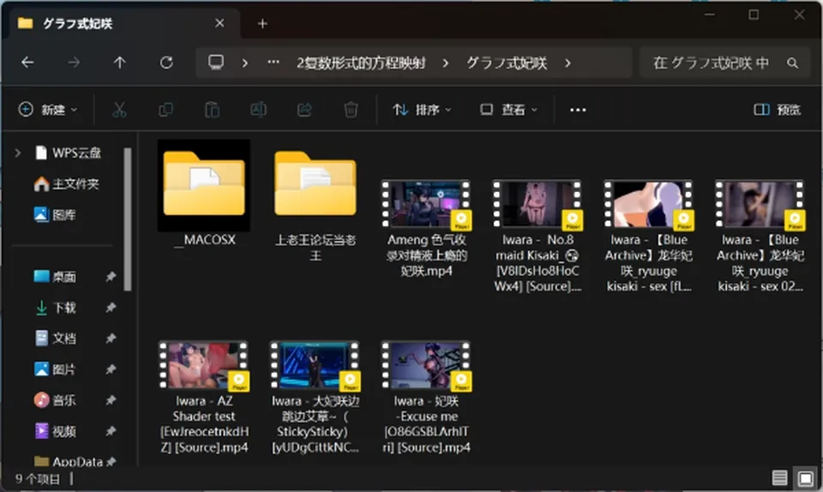Click the Delete trash icon
The height and width of the screenshot is (492, 823).
[351, 110]
